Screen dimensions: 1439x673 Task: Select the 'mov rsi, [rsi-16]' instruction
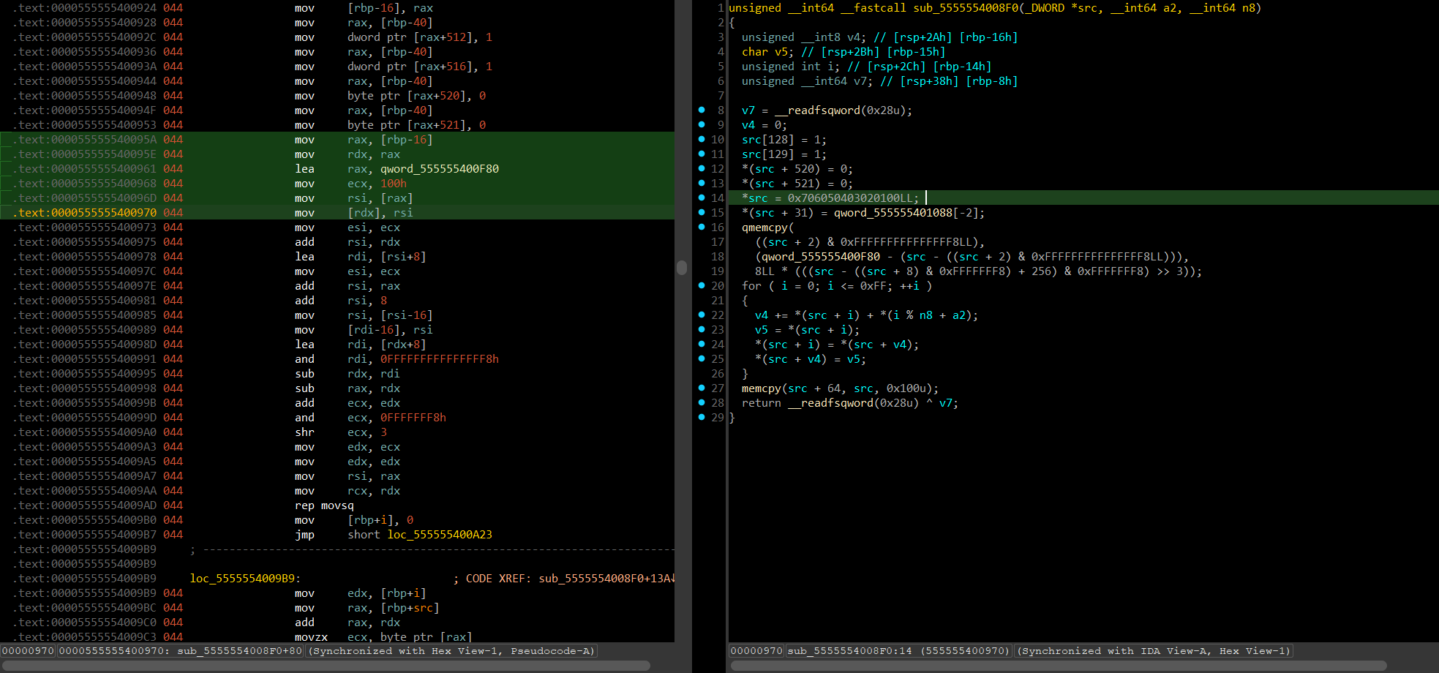364,315
